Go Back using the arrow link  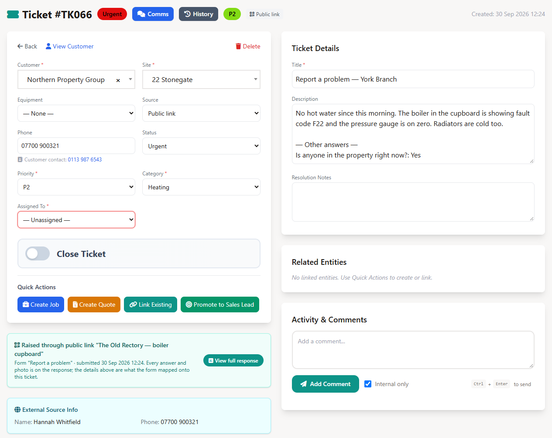tap(27, 46)
